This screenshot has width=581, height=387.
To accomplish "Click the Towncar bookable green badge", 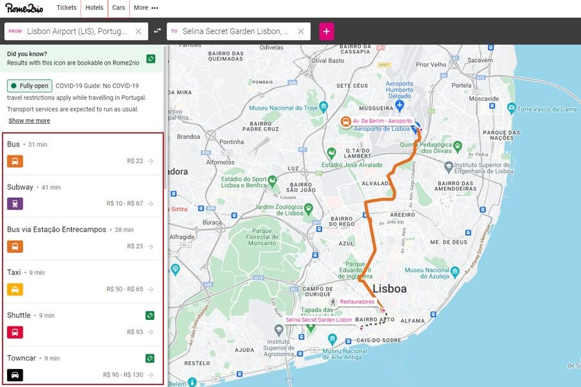I will (150, 359).
